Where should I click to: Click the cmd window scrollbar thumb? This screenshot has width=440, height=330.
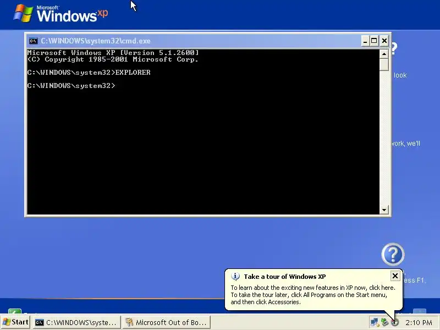[x=384, y=64]
